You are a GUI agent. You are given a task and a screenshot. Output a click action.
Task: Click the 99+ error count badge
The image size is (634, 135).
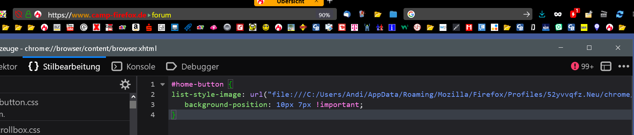coord(582,66)
